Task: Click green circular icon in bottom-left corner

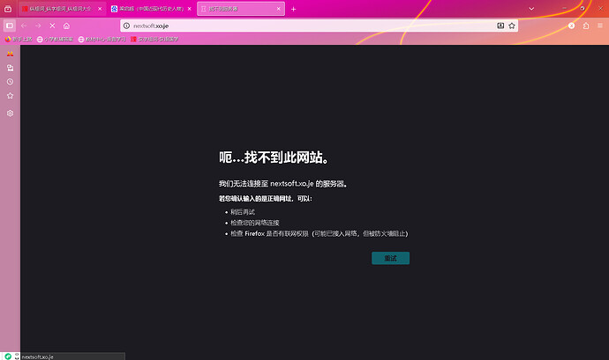Action: [8, 356]
